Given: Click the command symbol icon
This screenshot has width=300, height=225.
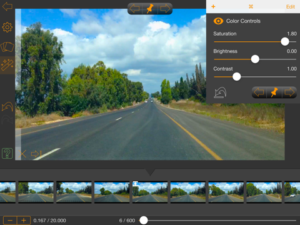Looking at the screenshot, I should (x=251, y=6).
